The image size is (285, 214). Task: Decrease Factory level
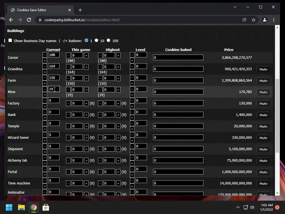click(132, 100)
